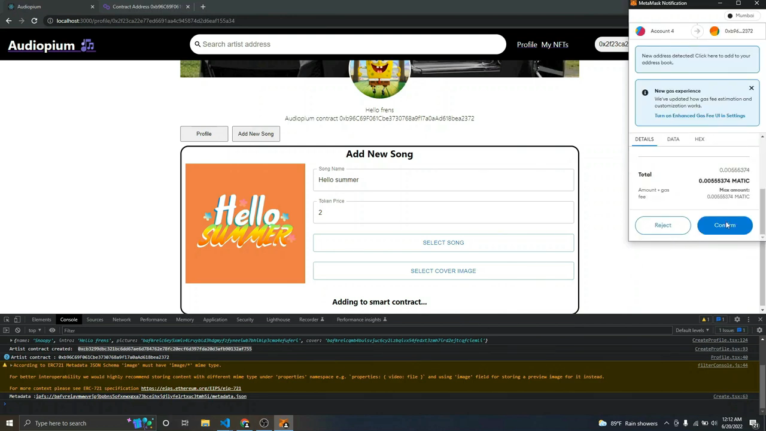Open the Profile link in header
The image size is (766, 431).
(x=527, y=44)
